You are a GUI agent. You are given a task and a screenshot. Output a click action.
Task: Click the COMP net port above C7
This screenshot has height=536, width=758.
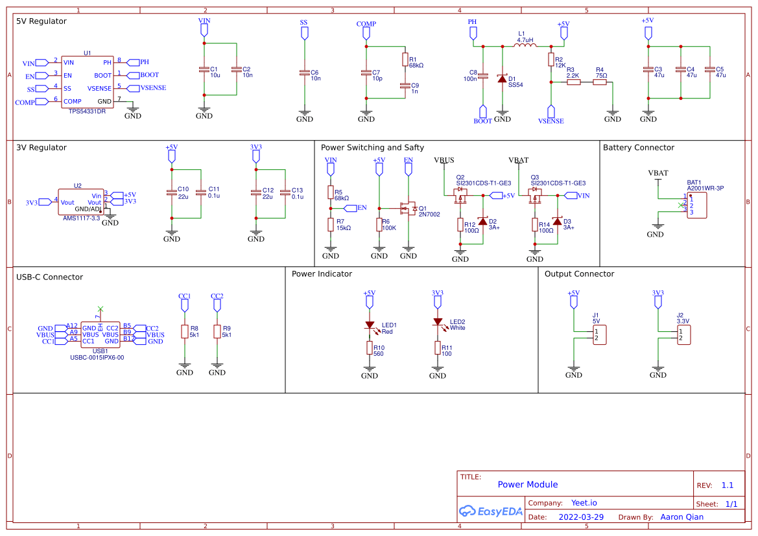[366, 33]
